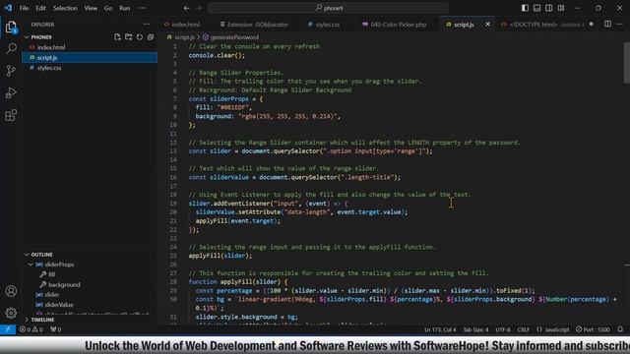Image resolution: width=630 pixels, height=354 pixels.
Task: Open the Run and Debug view
Action: (x=11, y=93)
